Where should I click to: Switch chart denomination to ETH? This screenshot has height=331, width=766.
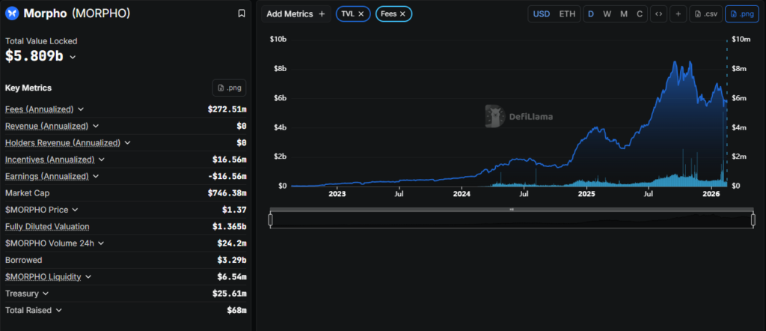pyautogui.click(x=568, y=13)
